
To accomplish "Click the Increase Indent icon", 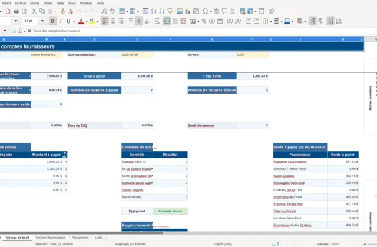I will [x=248, y=21].
